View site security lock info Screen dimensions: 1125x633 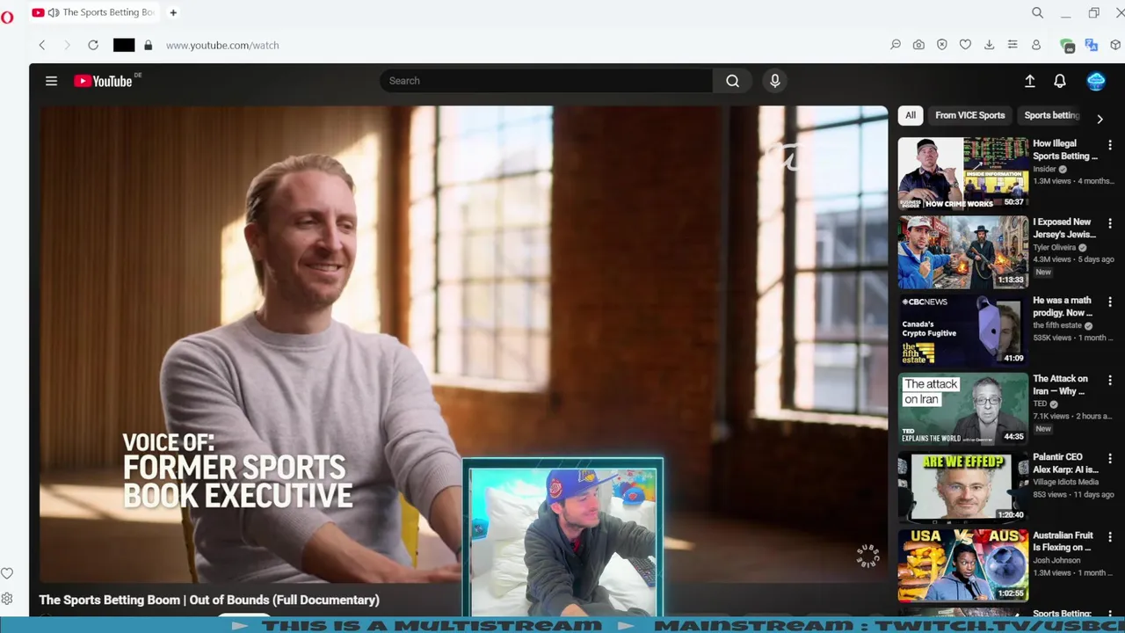[x=148, y=45]
